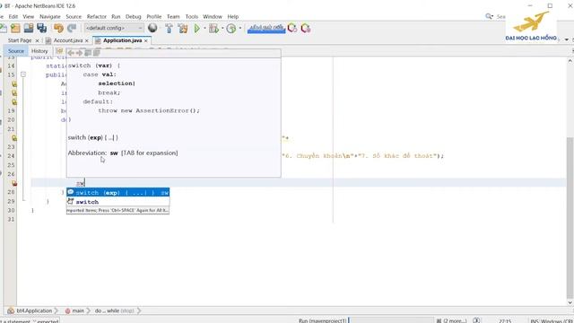Switch to the Start Page tab

tap(20, 40)
